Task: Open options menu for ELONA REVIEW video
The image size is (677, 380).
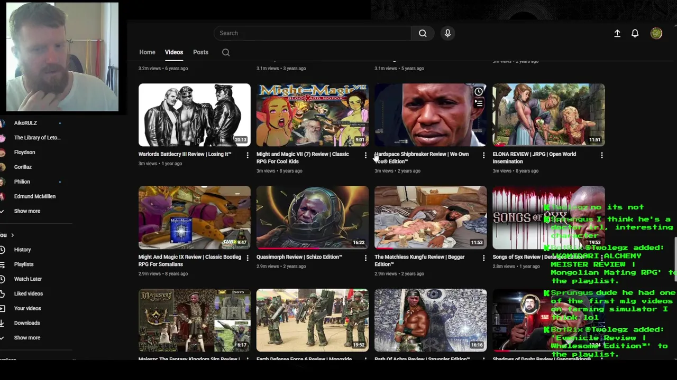Action: (x=601, y=155)
